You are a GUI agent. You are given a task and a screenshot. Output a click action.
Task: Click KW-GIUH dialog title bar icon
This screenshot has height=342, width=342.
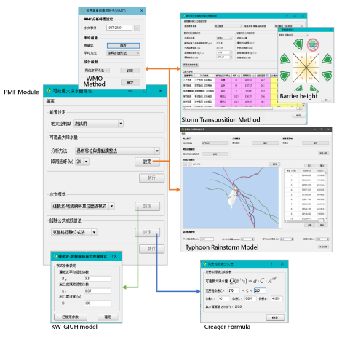tap(55, 256)
